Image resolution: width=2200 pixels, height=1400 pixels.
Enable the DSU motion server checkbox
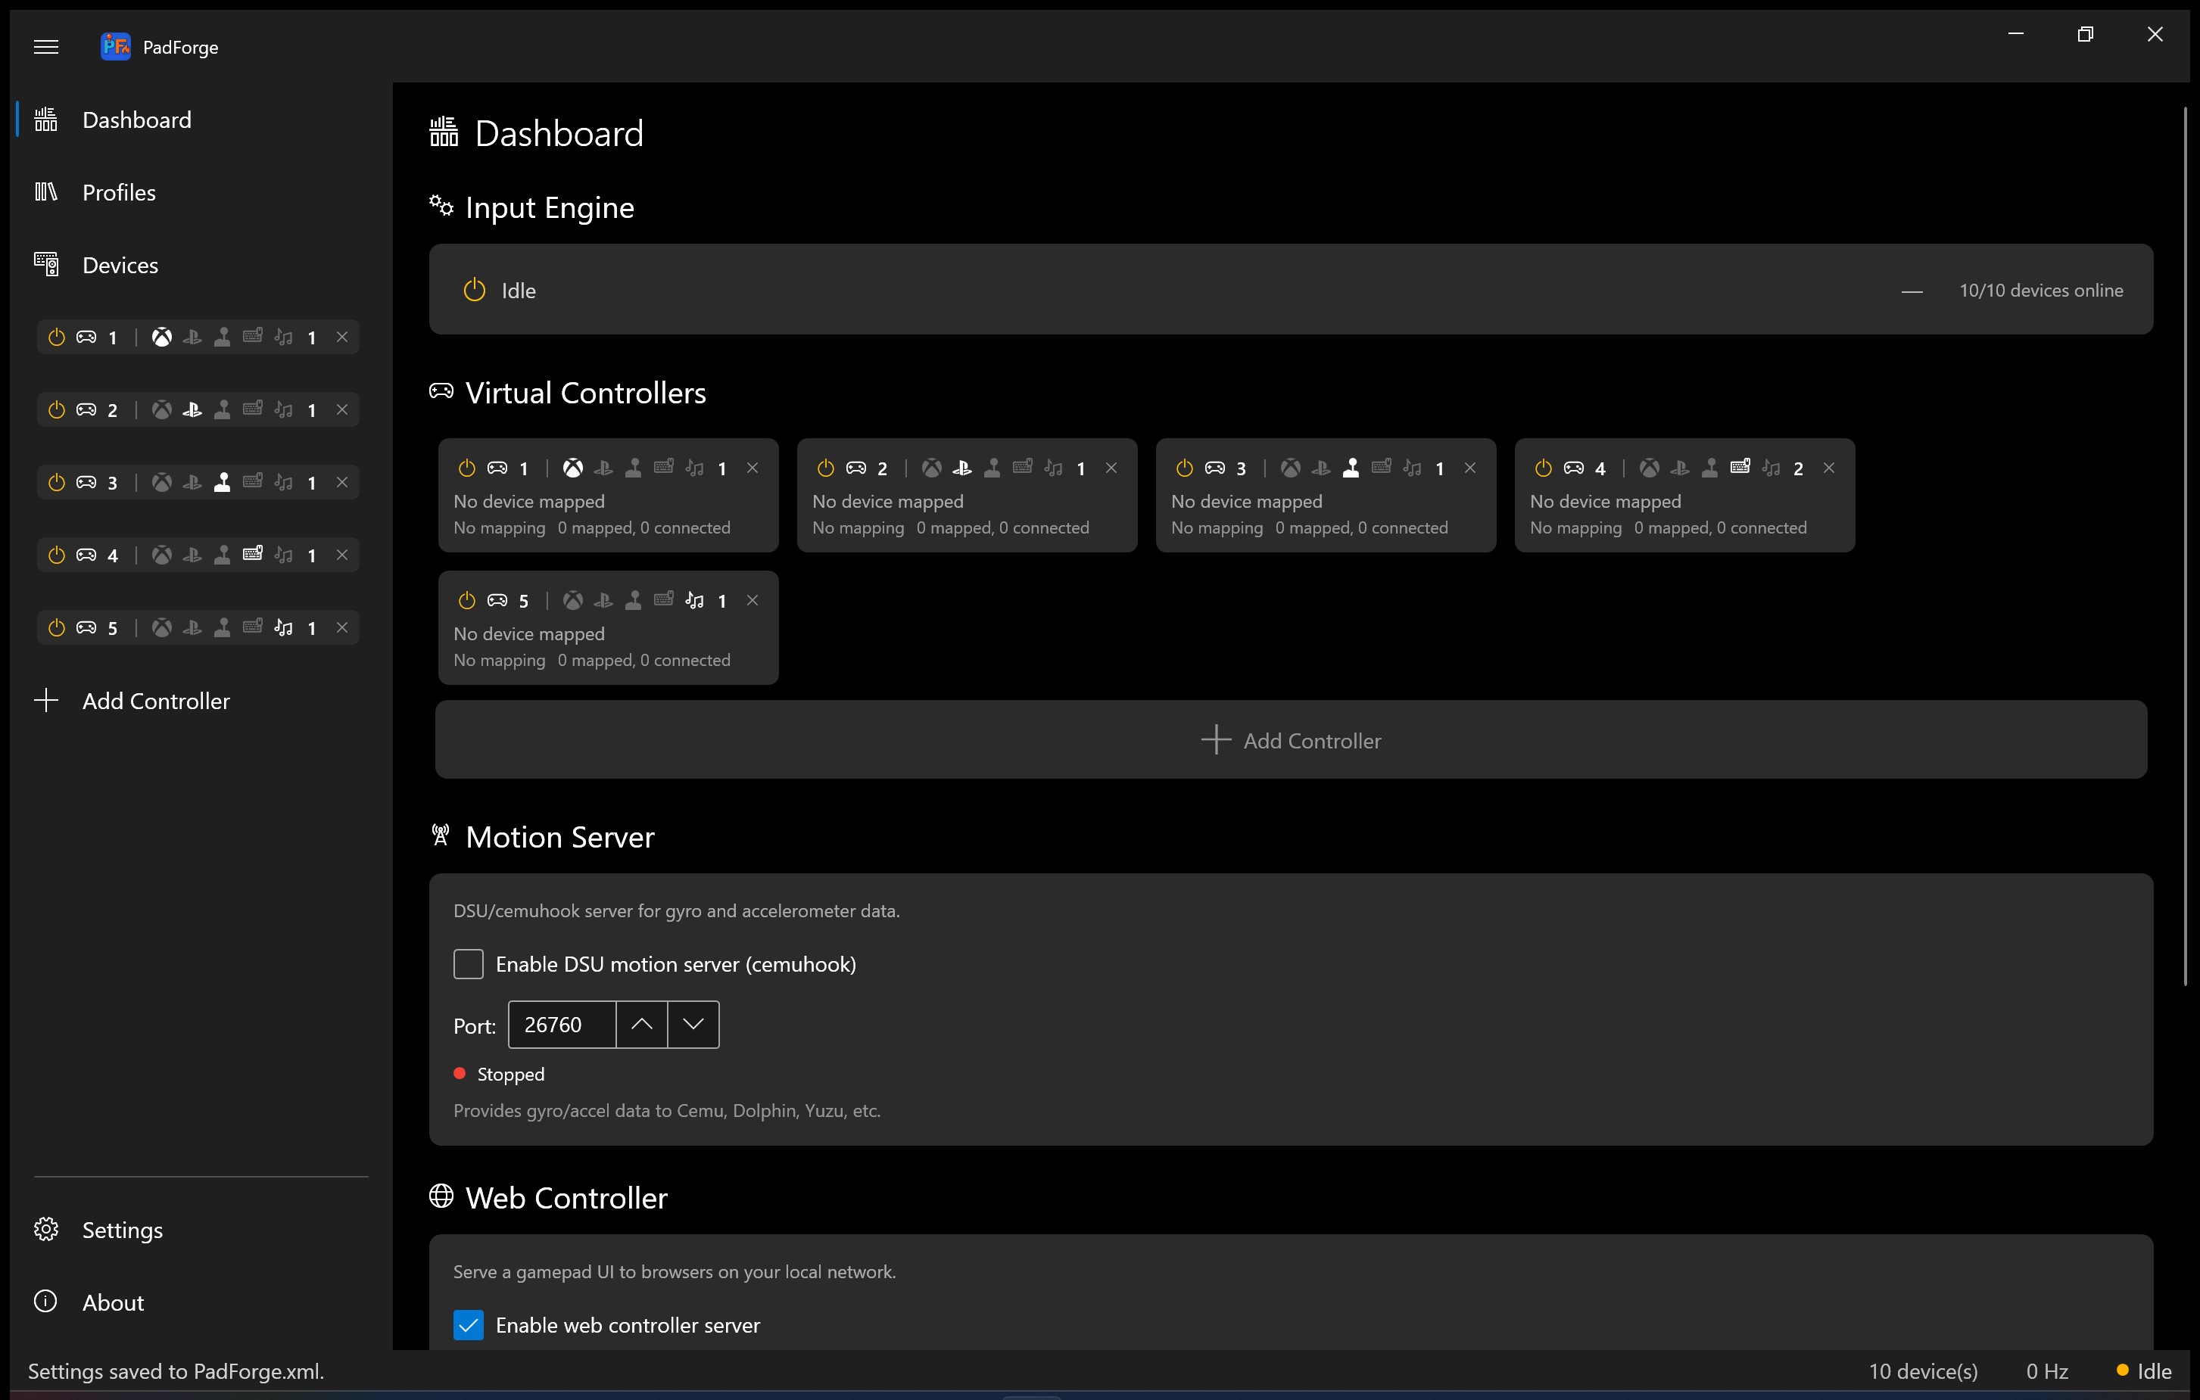[469, 963]
